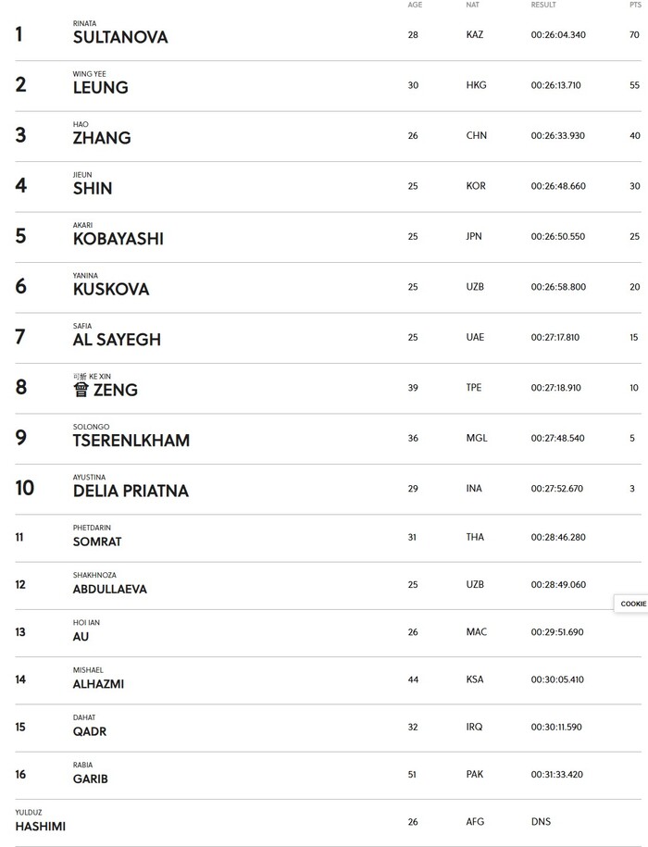This screenshot has width=648, height=847.
Task: Open rider GARIB's profile
Action: point(90,778)
